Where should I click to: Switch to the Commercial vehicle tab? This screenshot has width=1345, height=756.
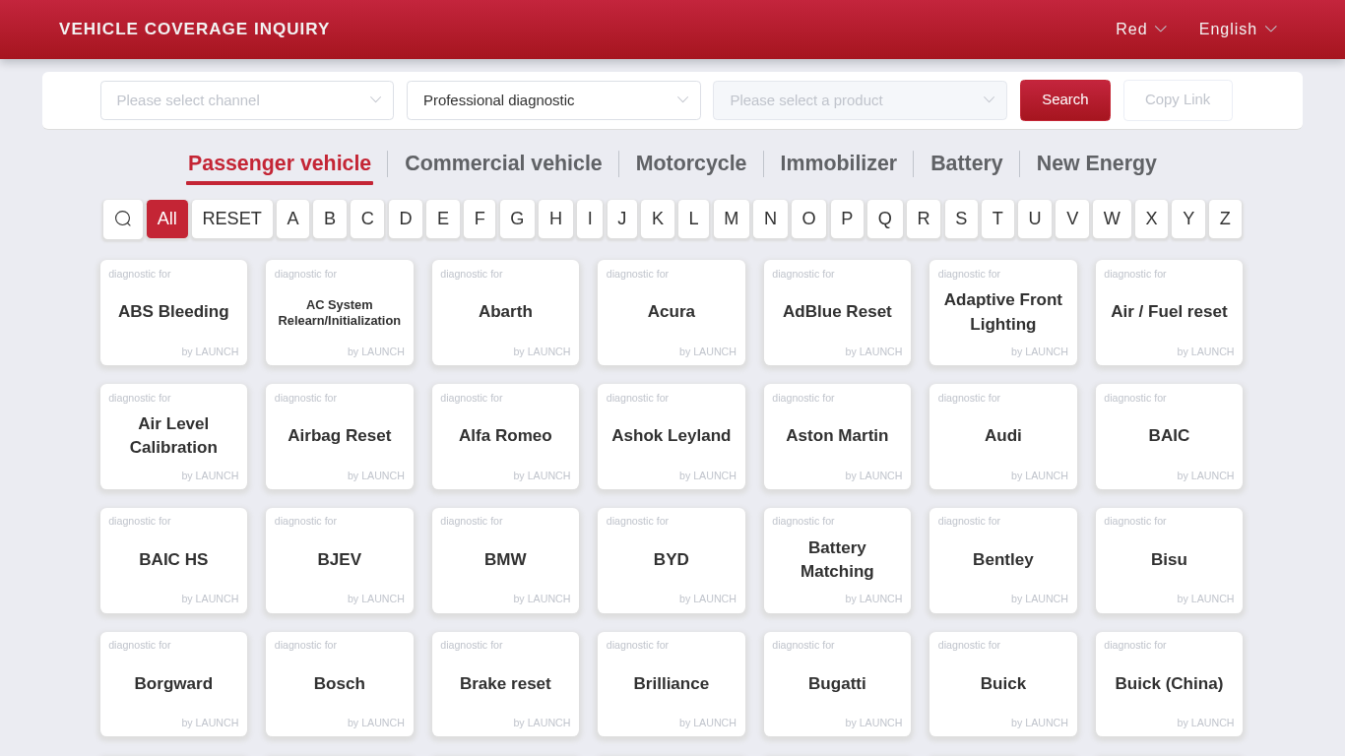tap(503, 163)
